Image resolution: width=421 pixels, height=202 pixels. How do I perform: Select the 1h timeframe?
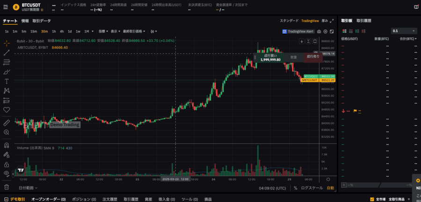(x=54, y=31)
